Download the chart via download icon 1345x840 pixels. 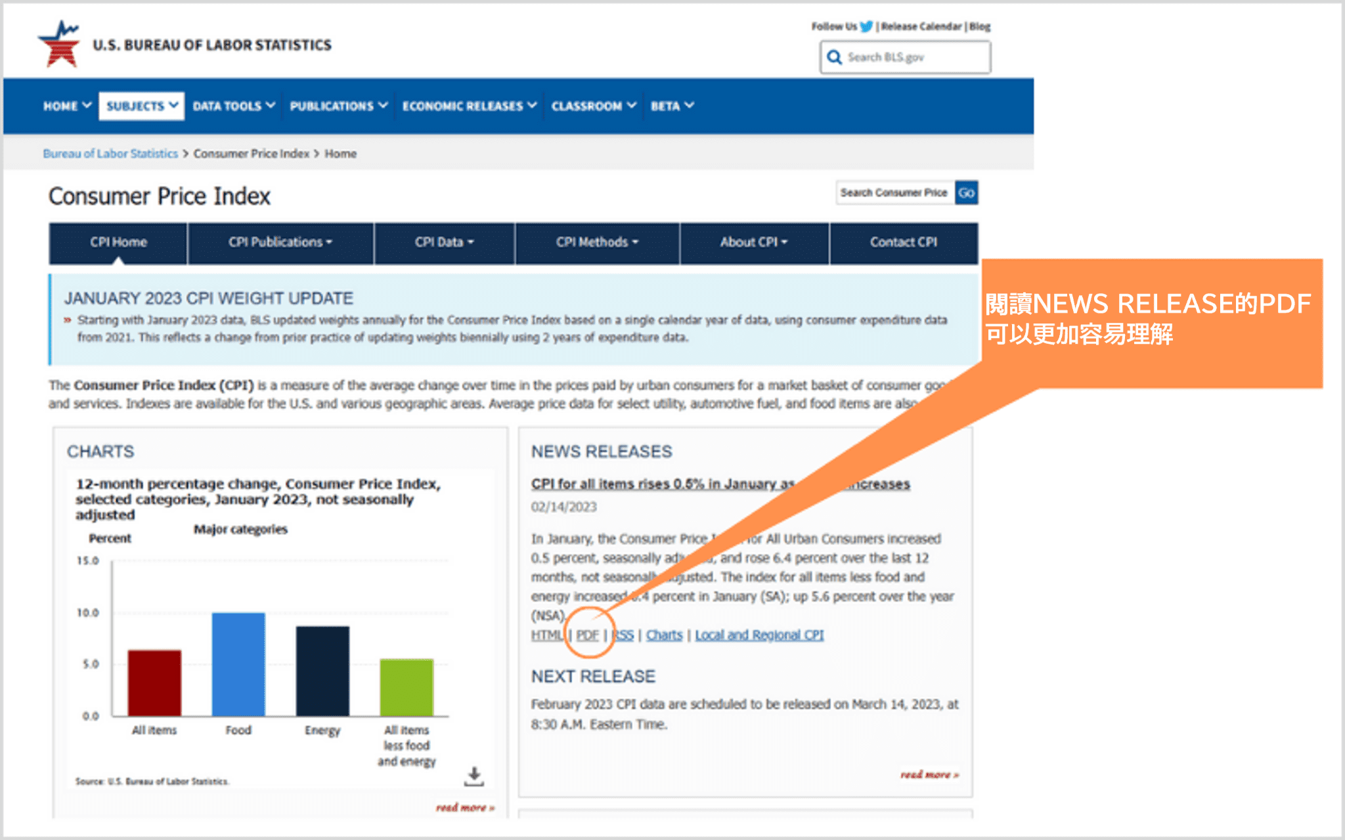(x=474, y=776)
